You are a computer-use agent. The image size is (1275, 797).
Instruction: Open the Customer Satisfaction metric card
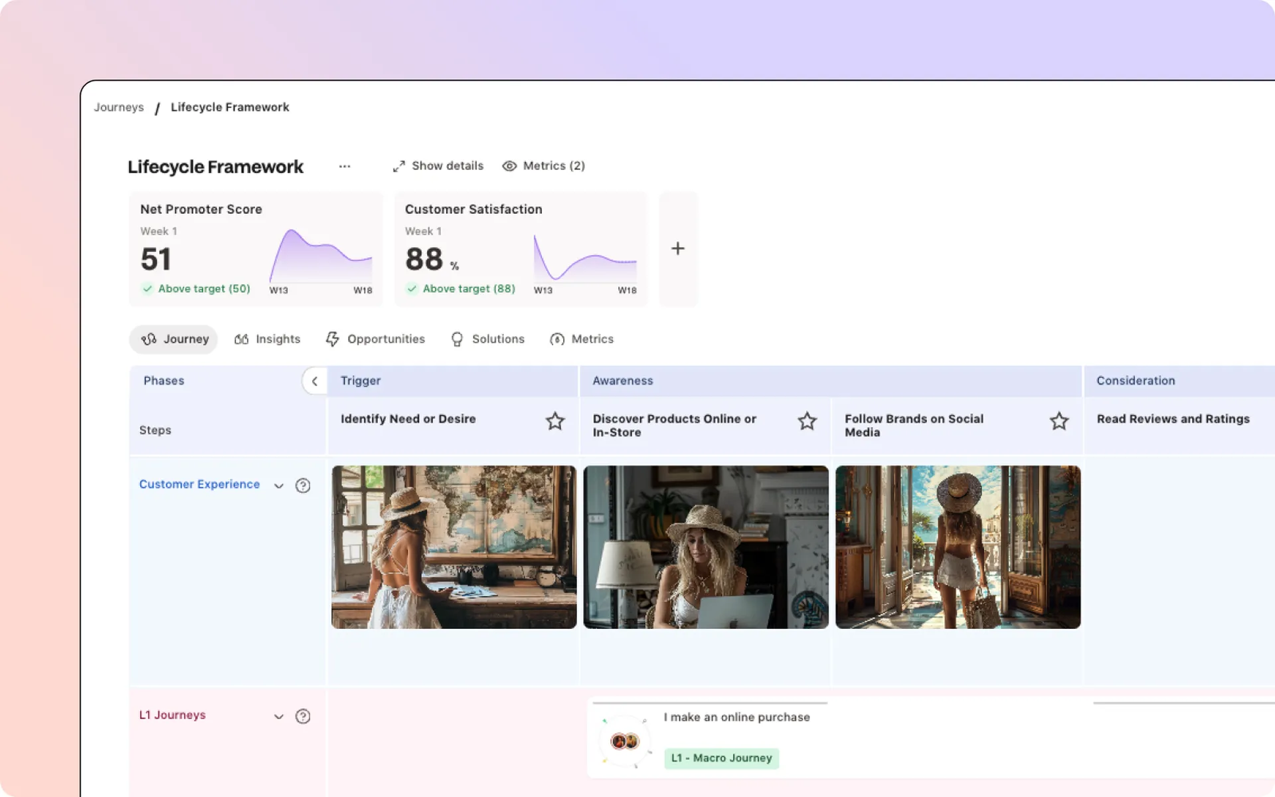tap(521, 249)
